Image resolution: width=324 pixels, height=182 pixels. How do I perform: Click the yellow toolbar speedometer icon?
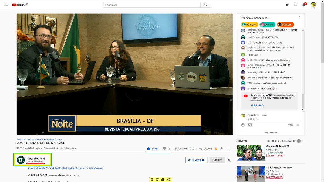[163, 180]
